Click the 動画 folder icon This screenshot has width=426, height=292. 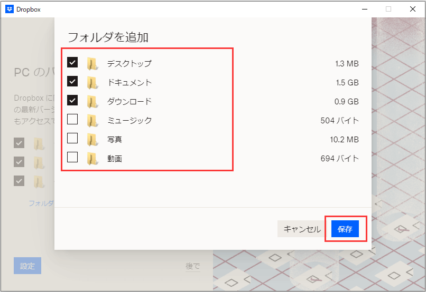(92, 159)
